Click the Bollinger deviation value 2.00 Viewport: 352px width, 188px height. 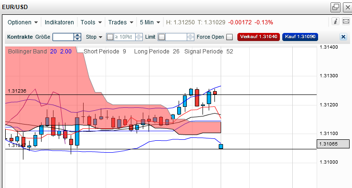pyautogui.click(x=66, y=52)
